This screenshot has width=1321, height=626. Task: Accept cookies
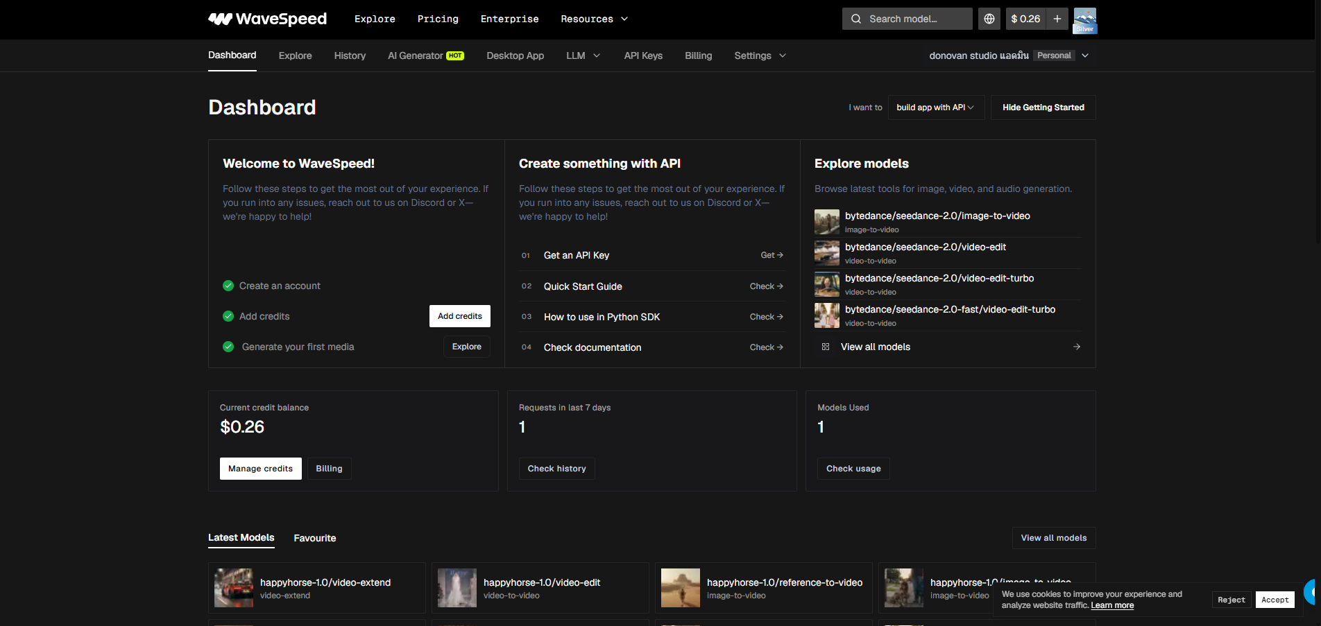pos(1275,600)
